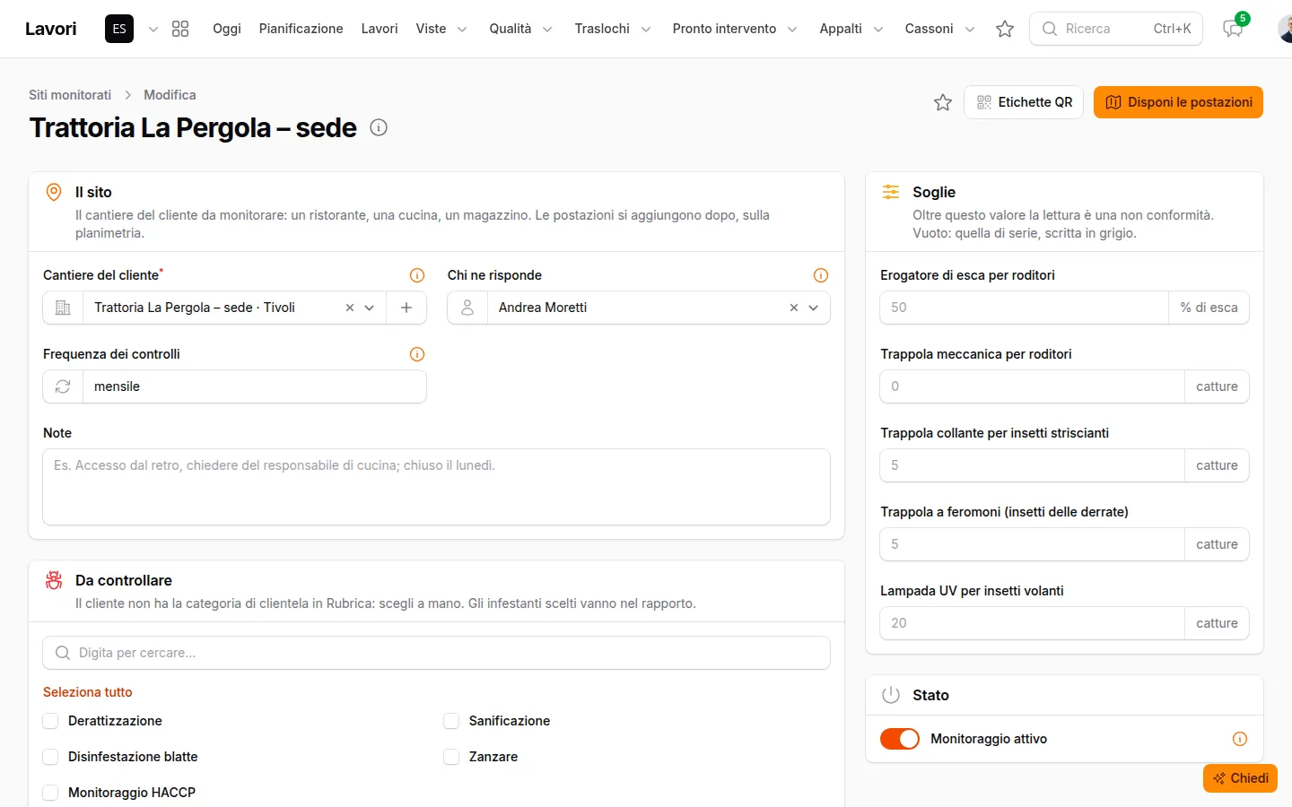Expand the Pronto intervento menu

pyautogui.click(x=735, y=29)
